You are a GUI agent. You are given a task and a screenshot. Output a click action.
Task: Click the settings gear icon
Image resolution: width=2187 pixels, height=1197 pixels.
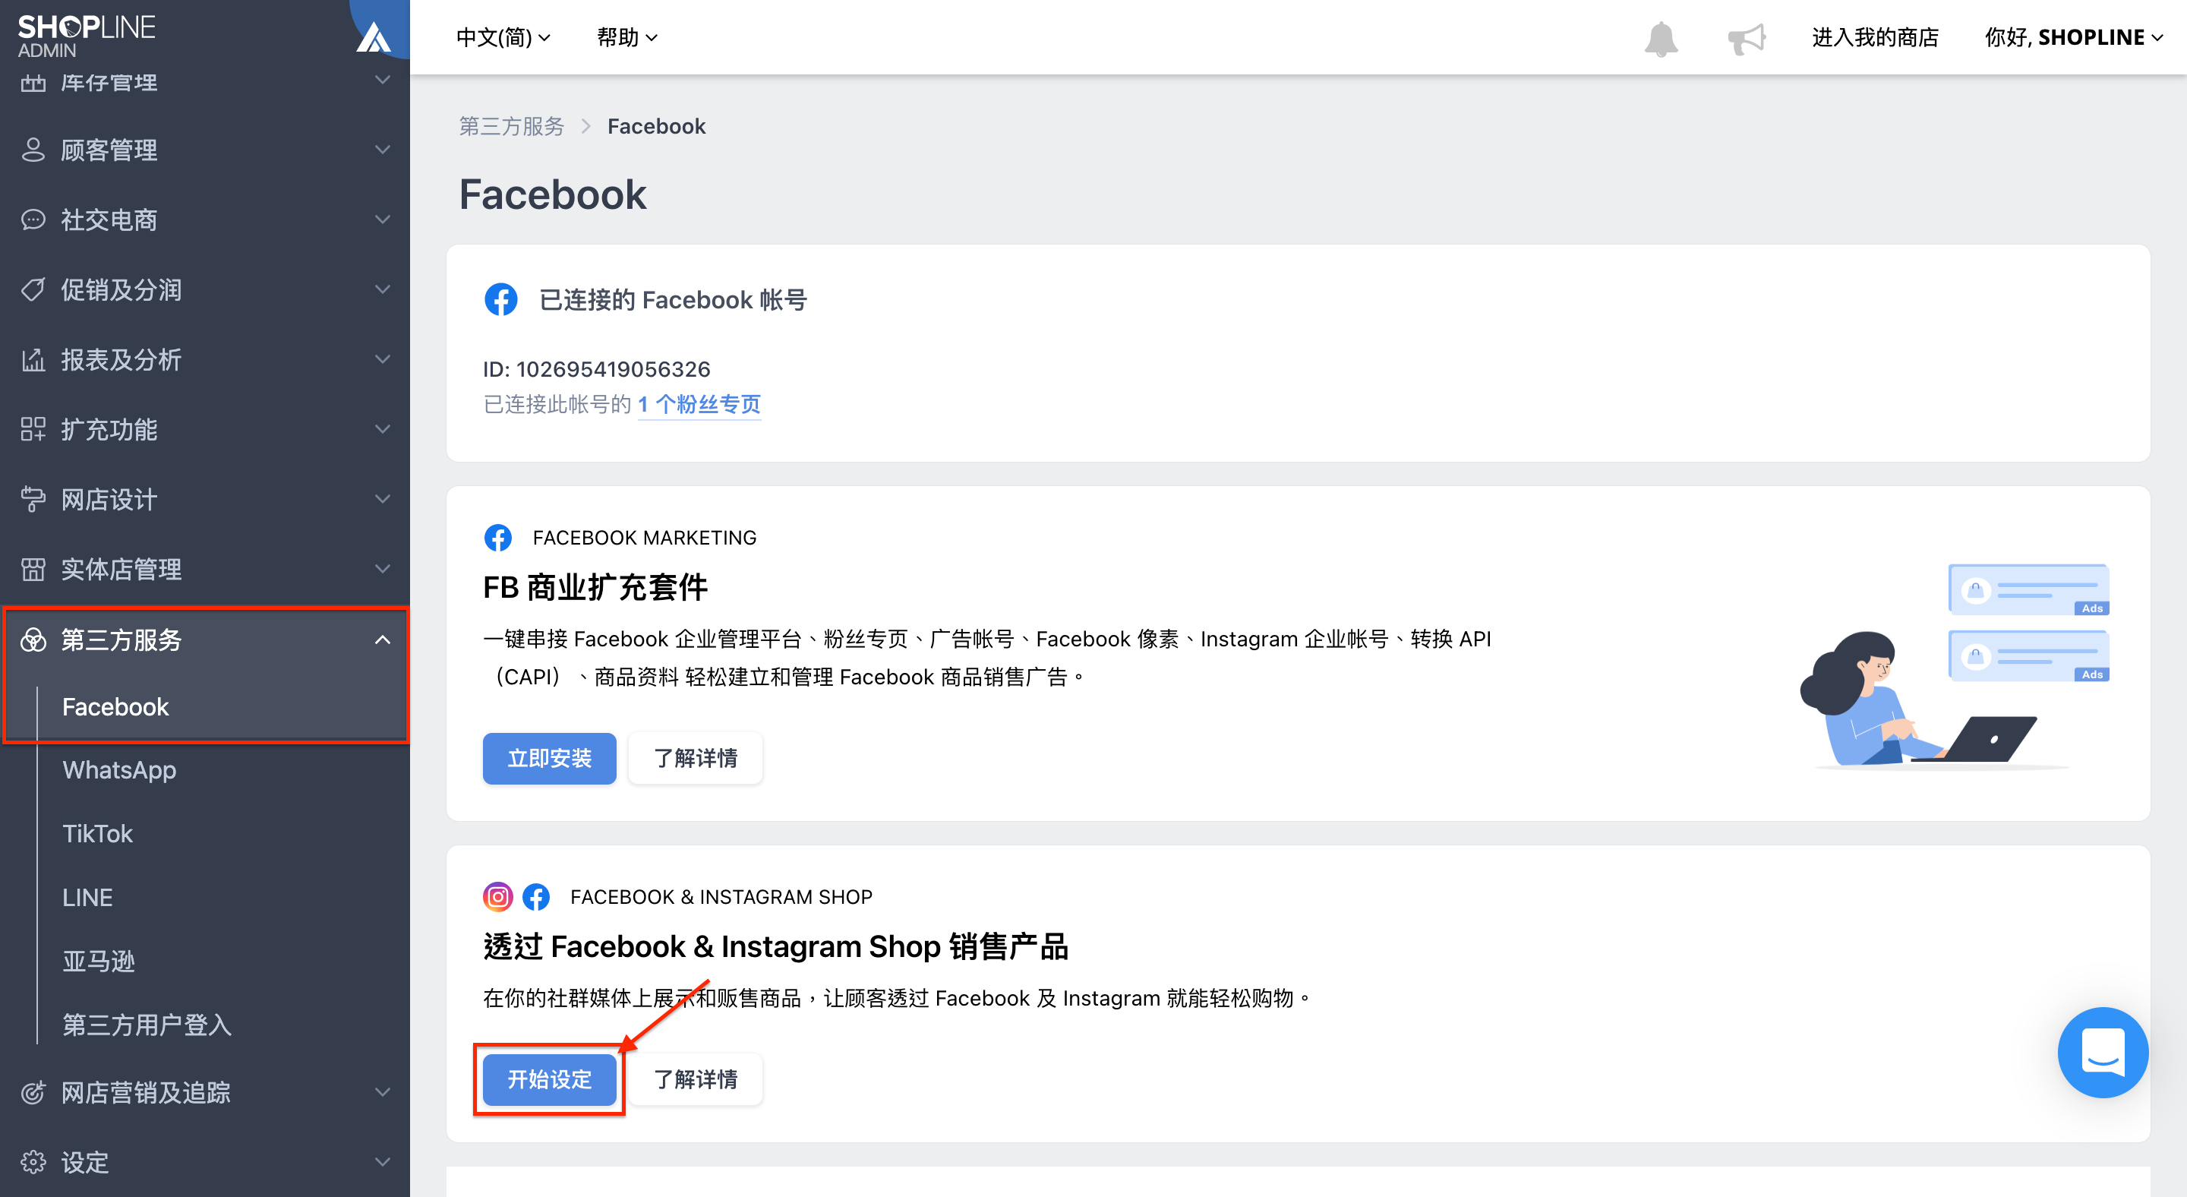click(33, 1161)
